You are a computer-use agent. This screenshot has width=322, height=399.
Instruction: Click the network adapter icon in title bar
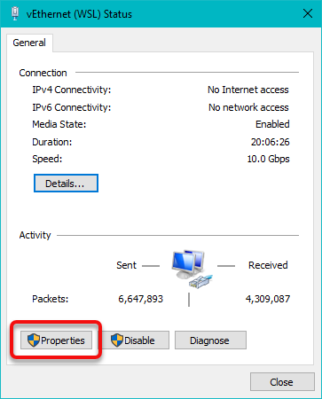point(15,13)
